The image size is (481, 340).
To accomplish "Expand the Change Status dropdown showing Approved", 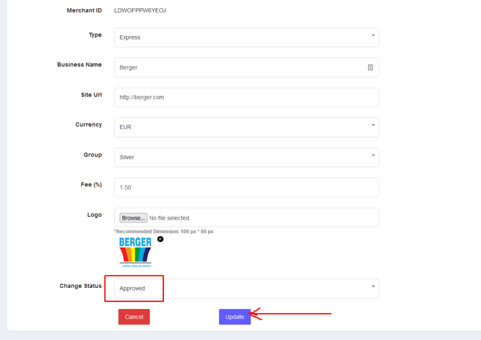I will 246,288.
